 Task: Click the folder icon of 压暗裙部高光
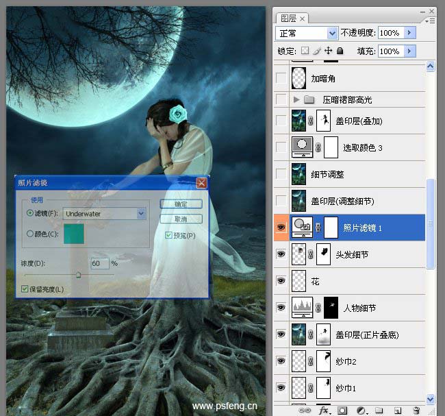[309, 99]
